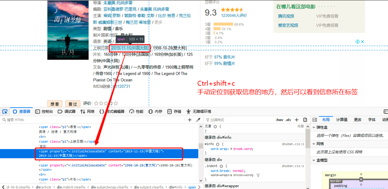
Task: Click 更多... to show more cast
Action: pyautogui.click(x=160, y=22)
